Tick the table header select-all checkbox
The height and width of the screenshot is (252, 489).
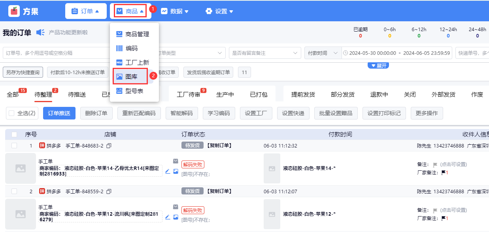(14, 134)
